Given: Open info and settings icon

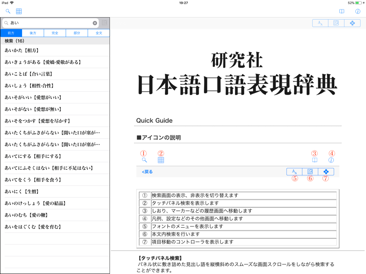Looking at the screenshot, I should click(358, 11).
